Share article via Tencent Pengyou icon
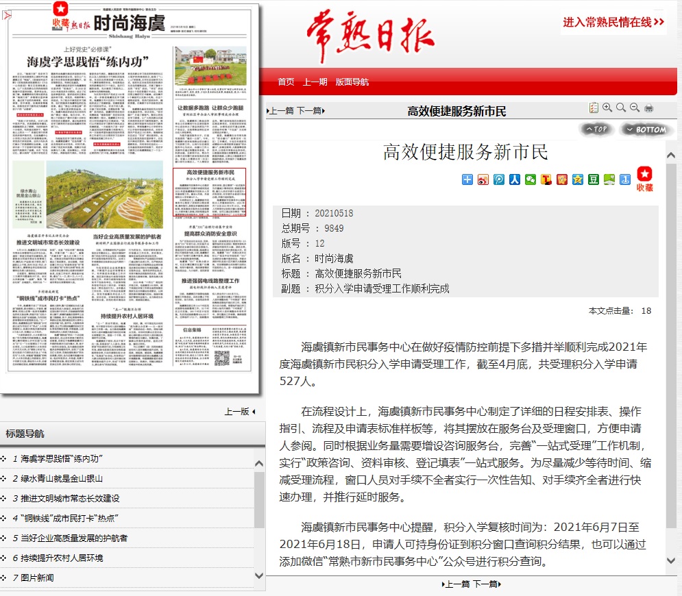 499,179
